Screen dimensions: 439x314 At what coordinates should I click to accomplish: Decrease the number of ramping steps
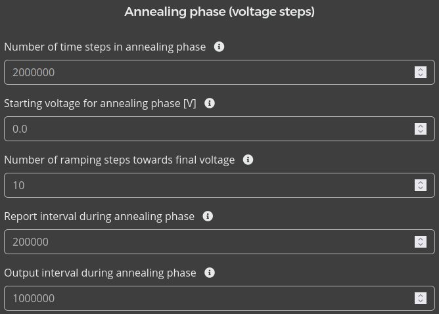pos(421,189)
